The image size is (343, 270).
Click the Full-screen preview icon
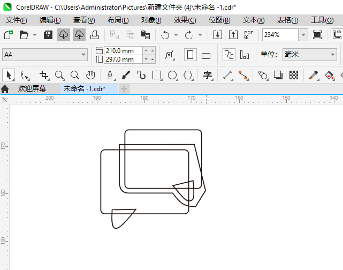pos(317,35)
